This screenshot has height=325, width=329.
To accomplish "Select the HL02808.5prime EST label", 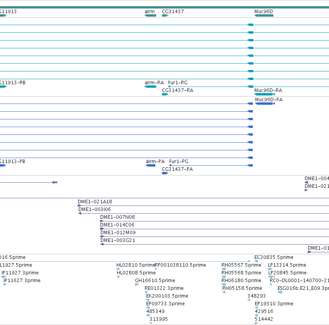I will coord(136,273).
